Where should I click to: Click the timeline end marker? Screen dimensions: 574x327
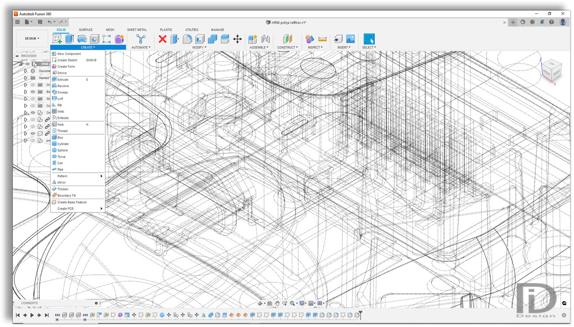[360, 314]
